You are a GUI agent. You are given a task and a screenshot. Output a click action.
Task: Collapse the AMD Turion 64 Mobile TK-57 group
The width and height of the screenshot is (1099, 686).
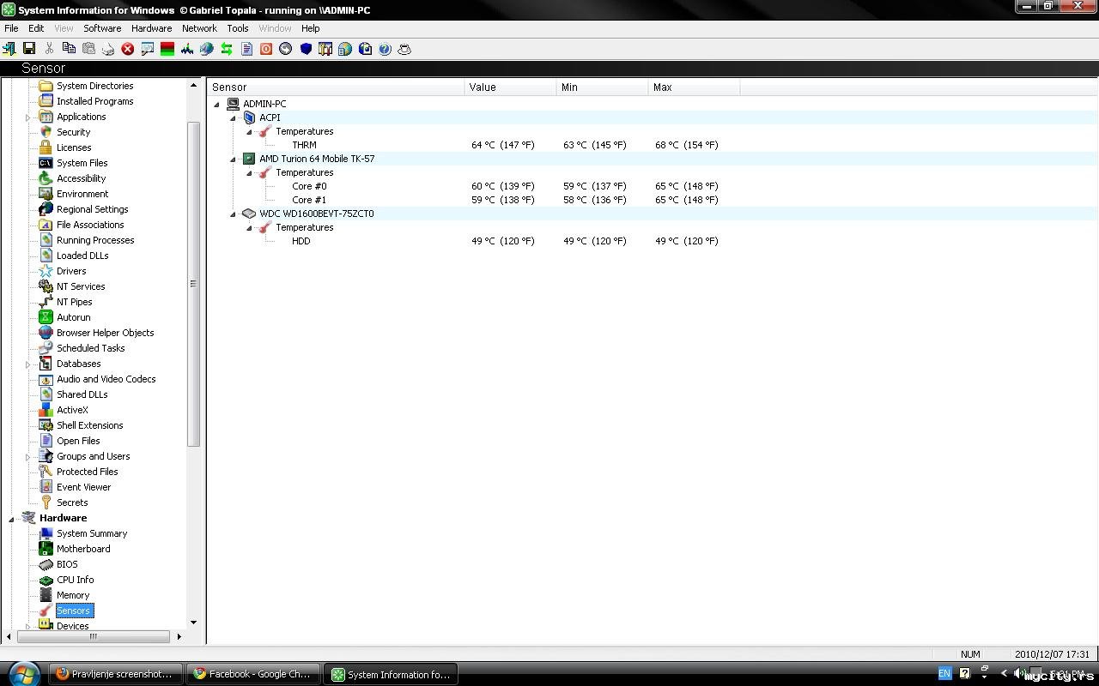tap(233, 159)
